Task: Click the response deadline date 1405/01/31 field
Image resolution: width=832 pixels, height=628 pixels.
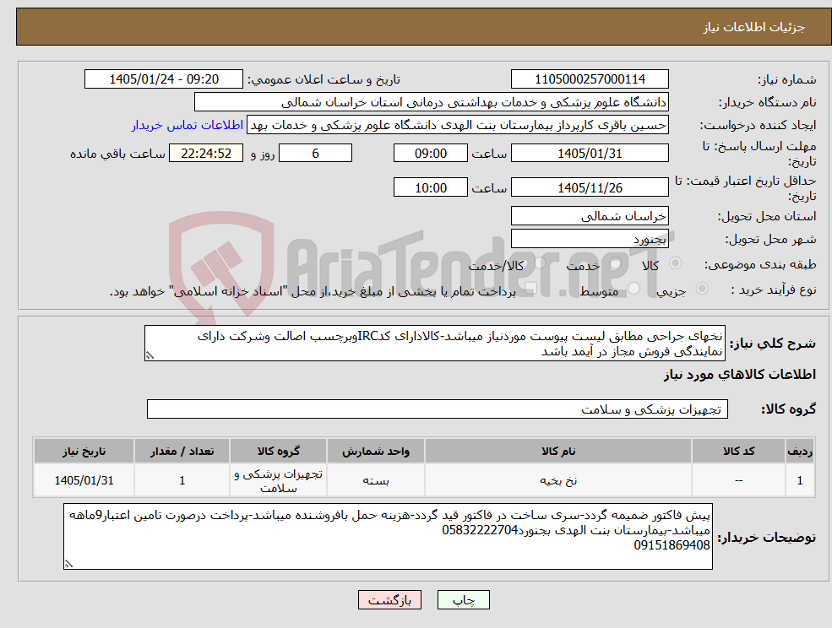Action: pyautogui.click(x=590, y=154)
